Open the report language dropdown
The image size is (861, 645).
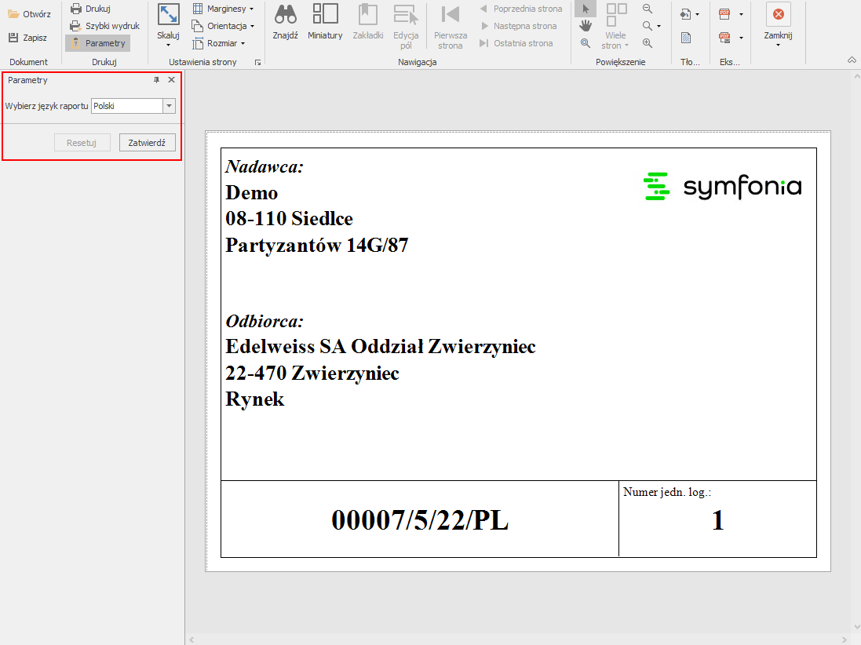(x=169, y=106)
